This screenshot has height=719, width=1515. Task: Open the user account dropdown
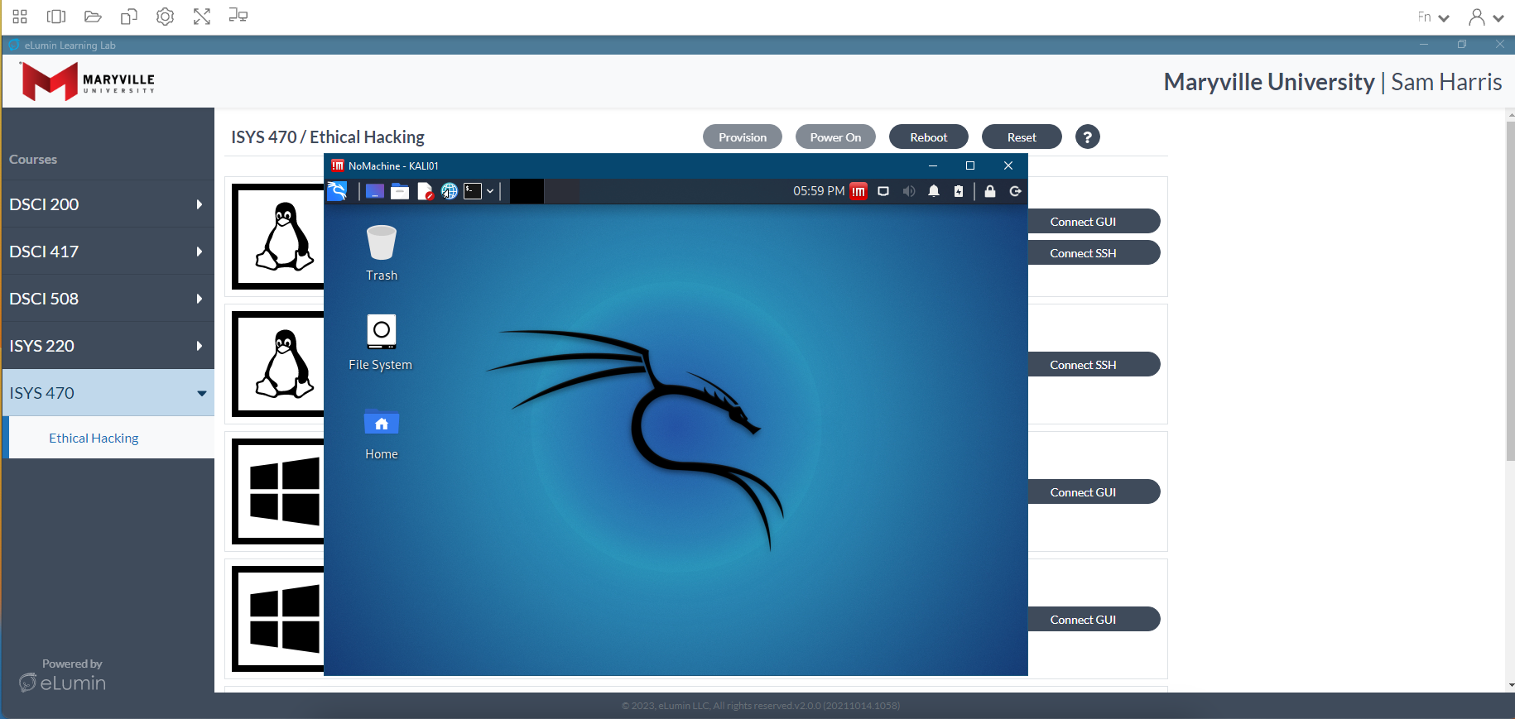coord(1486,17)
